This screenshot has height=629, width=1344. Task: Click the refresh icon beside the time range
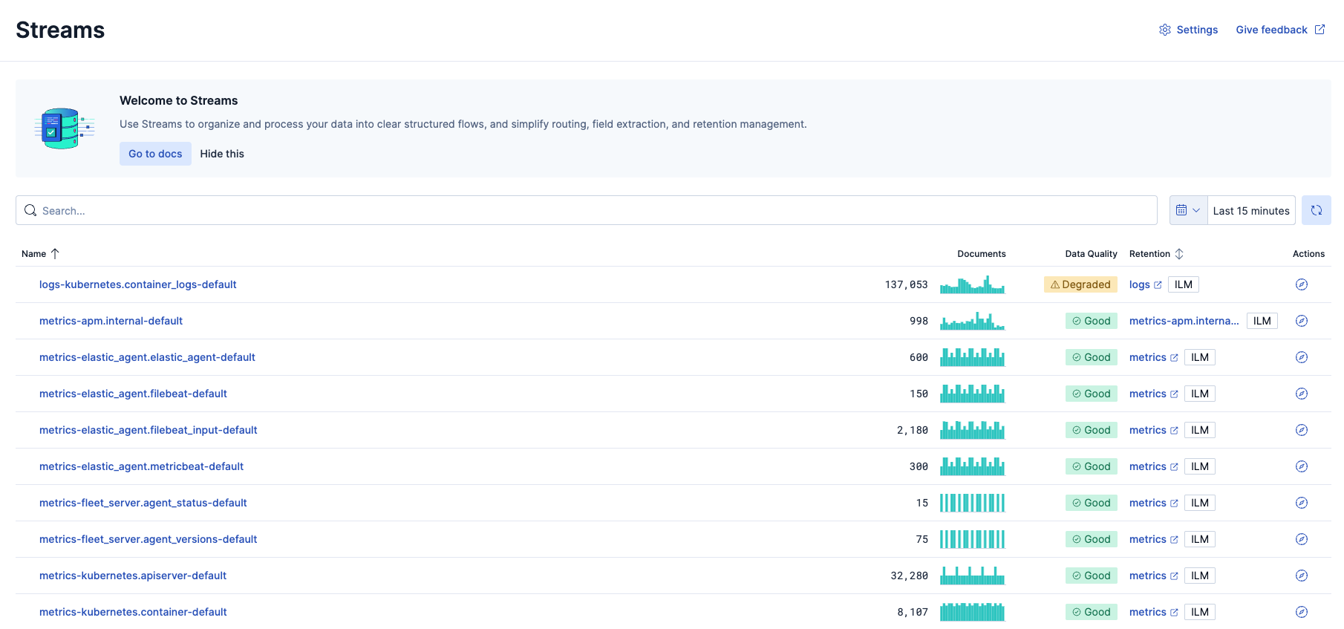(x=1316, y=210)
